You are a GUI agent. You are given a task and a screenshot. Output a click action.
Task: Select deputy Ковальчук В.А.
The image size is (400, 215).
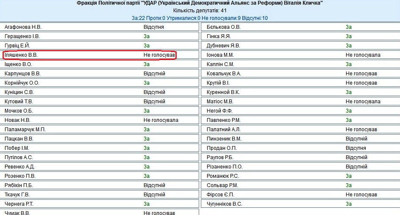click(x=224, y=74)
